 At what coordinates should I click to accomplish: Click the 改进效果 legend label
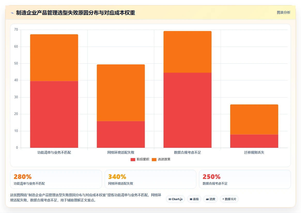coord(164,159)
